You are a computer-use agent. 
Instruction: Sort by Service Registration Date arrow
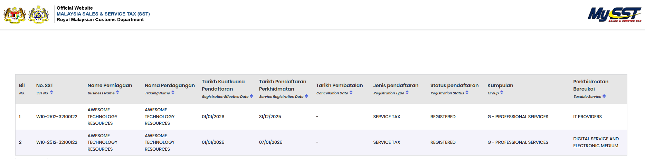pyautogui.click(x=306, y=96)
